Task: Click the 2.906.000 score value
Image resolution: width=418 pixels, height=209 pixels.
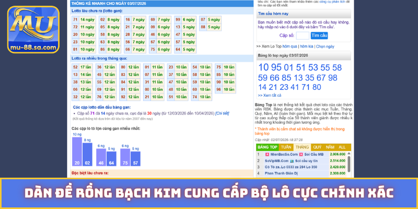Action: point(338,154)
